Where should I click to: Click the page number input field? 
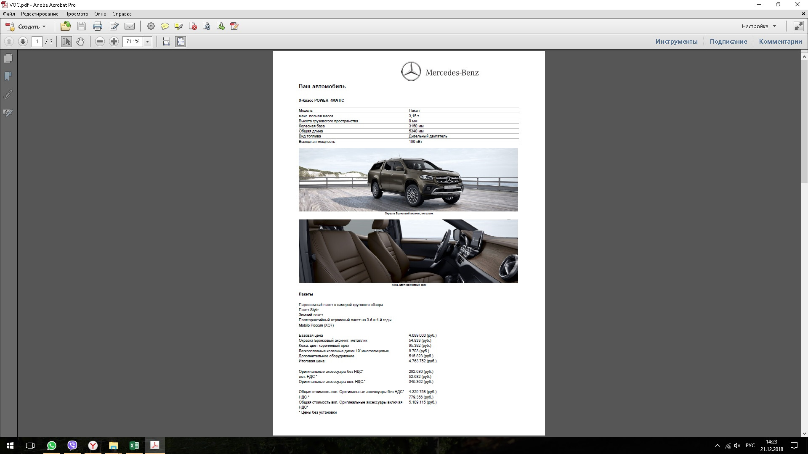(x=37, y=42)
